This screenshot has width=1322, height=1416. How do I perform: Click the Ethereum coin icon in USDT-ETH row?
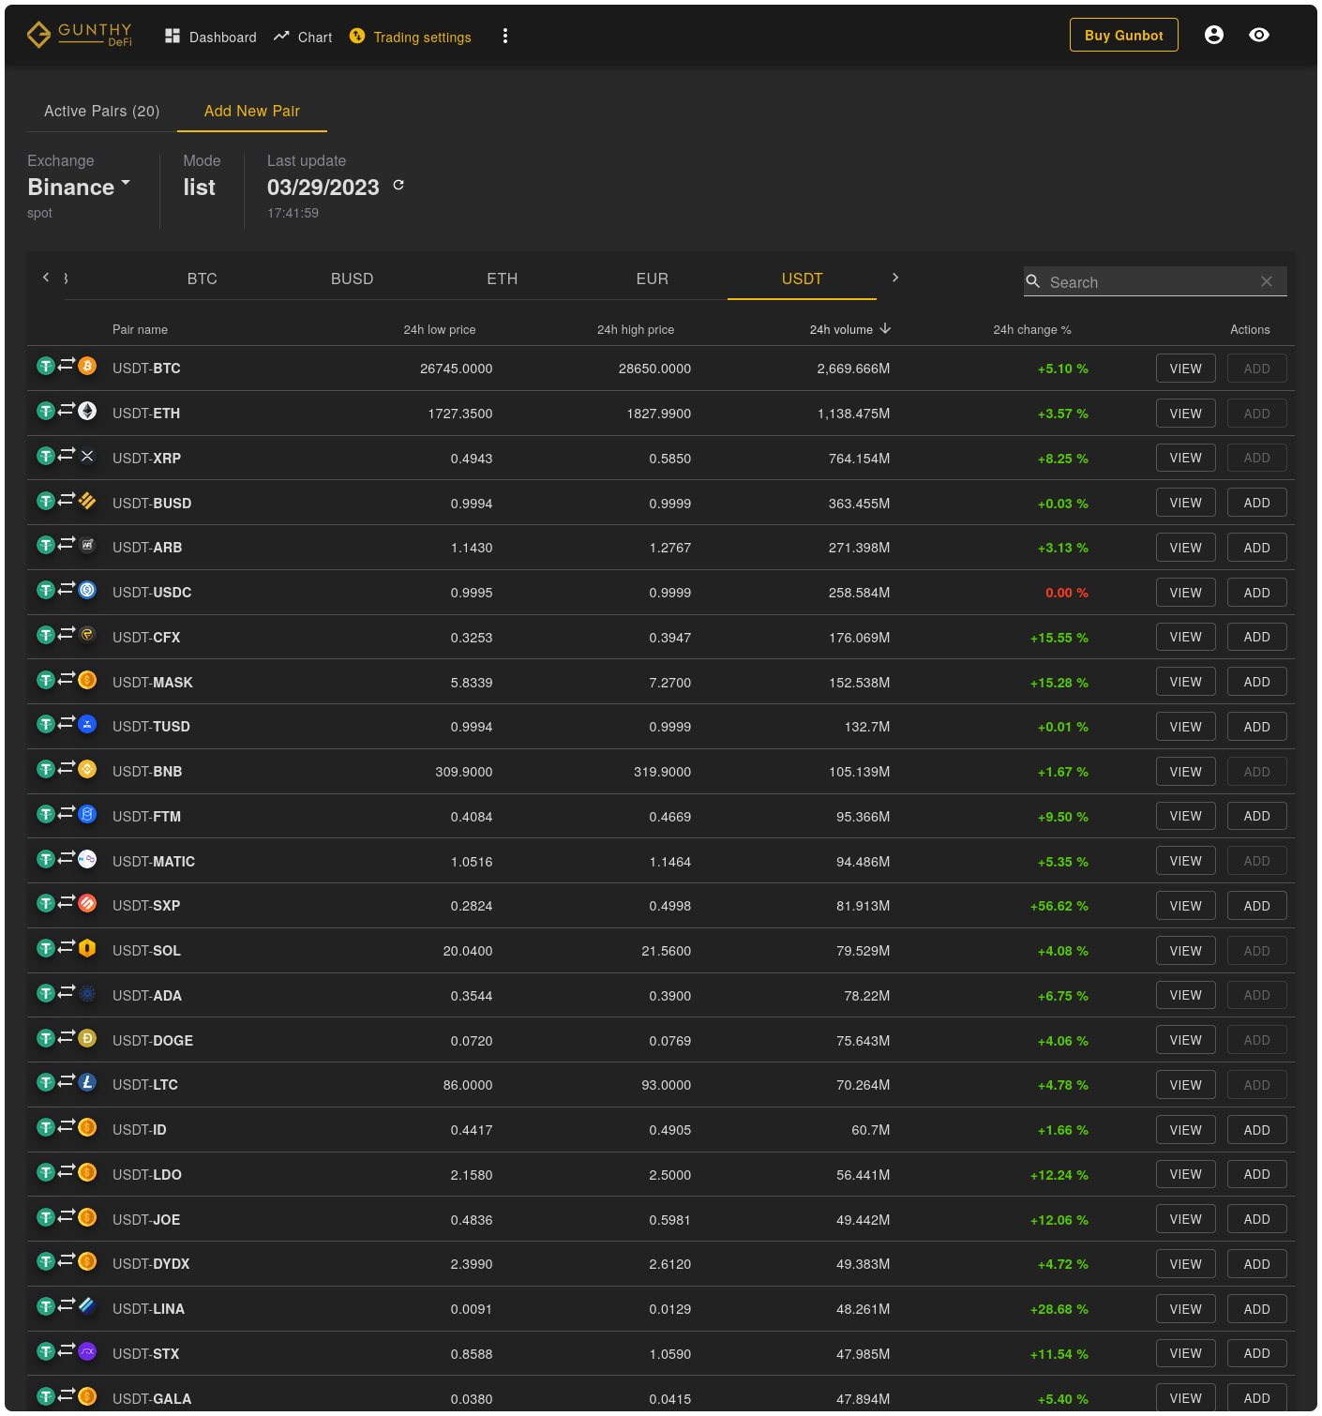(x=87, y=411)
